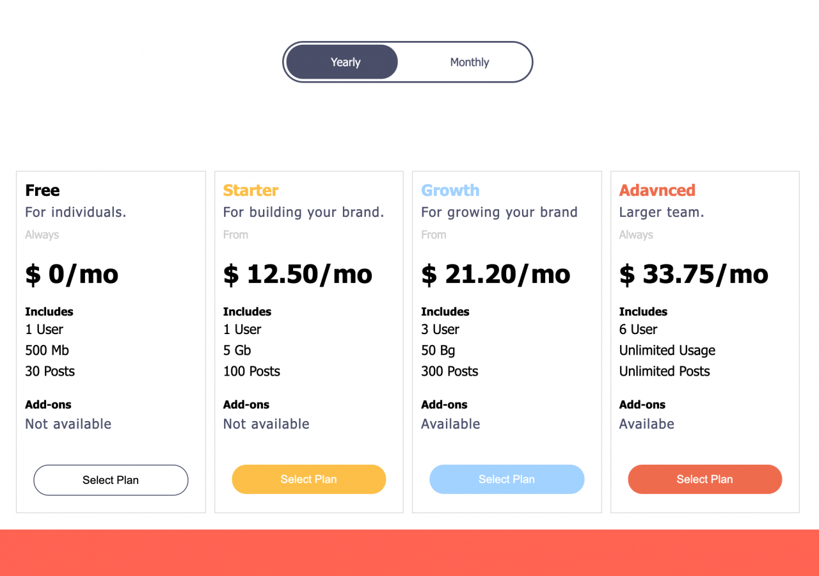Click the $ 21.20/mo price
This screenshot has height=576, width=819.
pyautogui.click(x=496, y=274)
